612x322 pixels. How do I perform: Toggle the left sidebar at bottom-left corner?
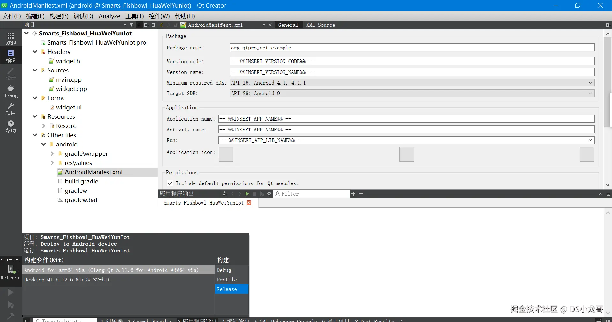pyautogui.click(x=27, y=320)
